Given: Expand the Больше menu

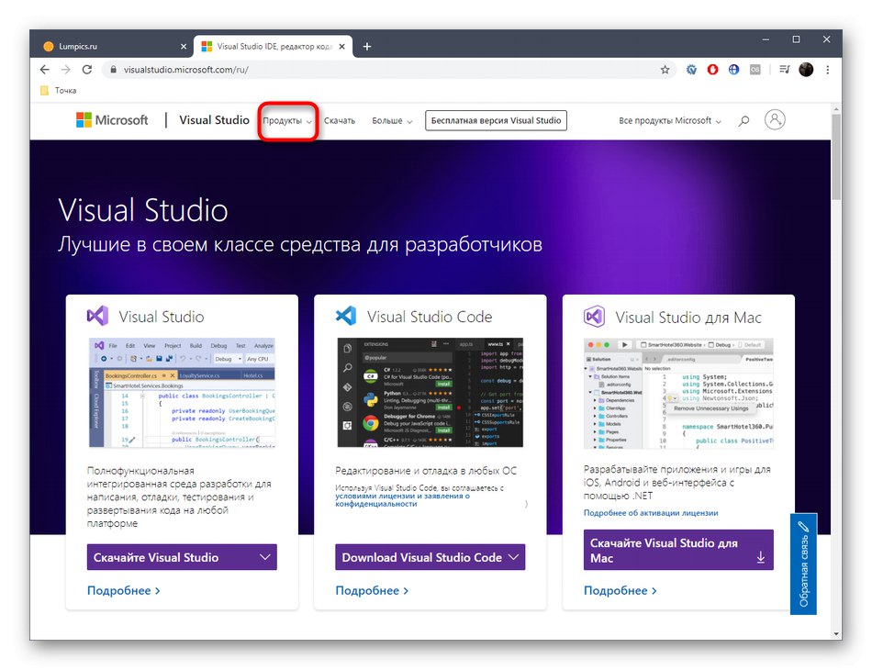Looking at the screenshot, I should click(392, 120).
